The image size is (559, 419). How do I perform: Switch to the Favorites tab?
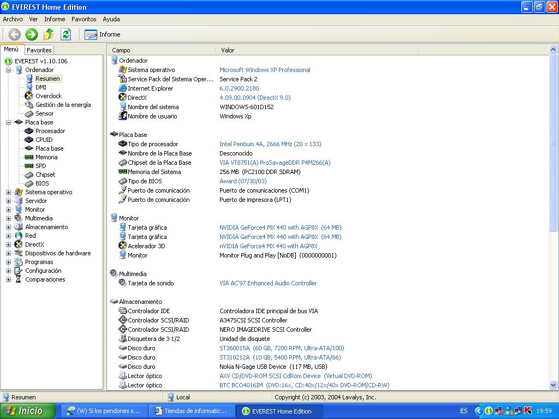pyautogui.click(x=39, y=50)
